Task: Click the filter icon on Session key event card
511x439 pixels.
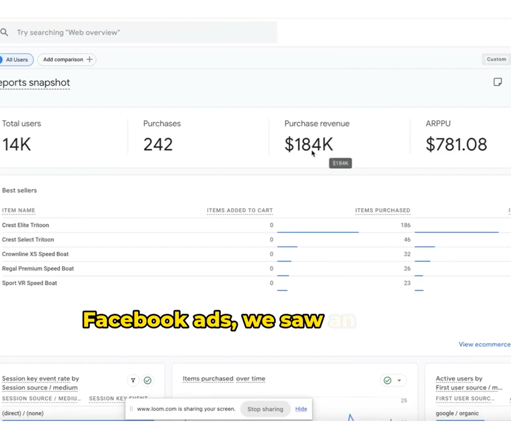Action: coord(133,381)
